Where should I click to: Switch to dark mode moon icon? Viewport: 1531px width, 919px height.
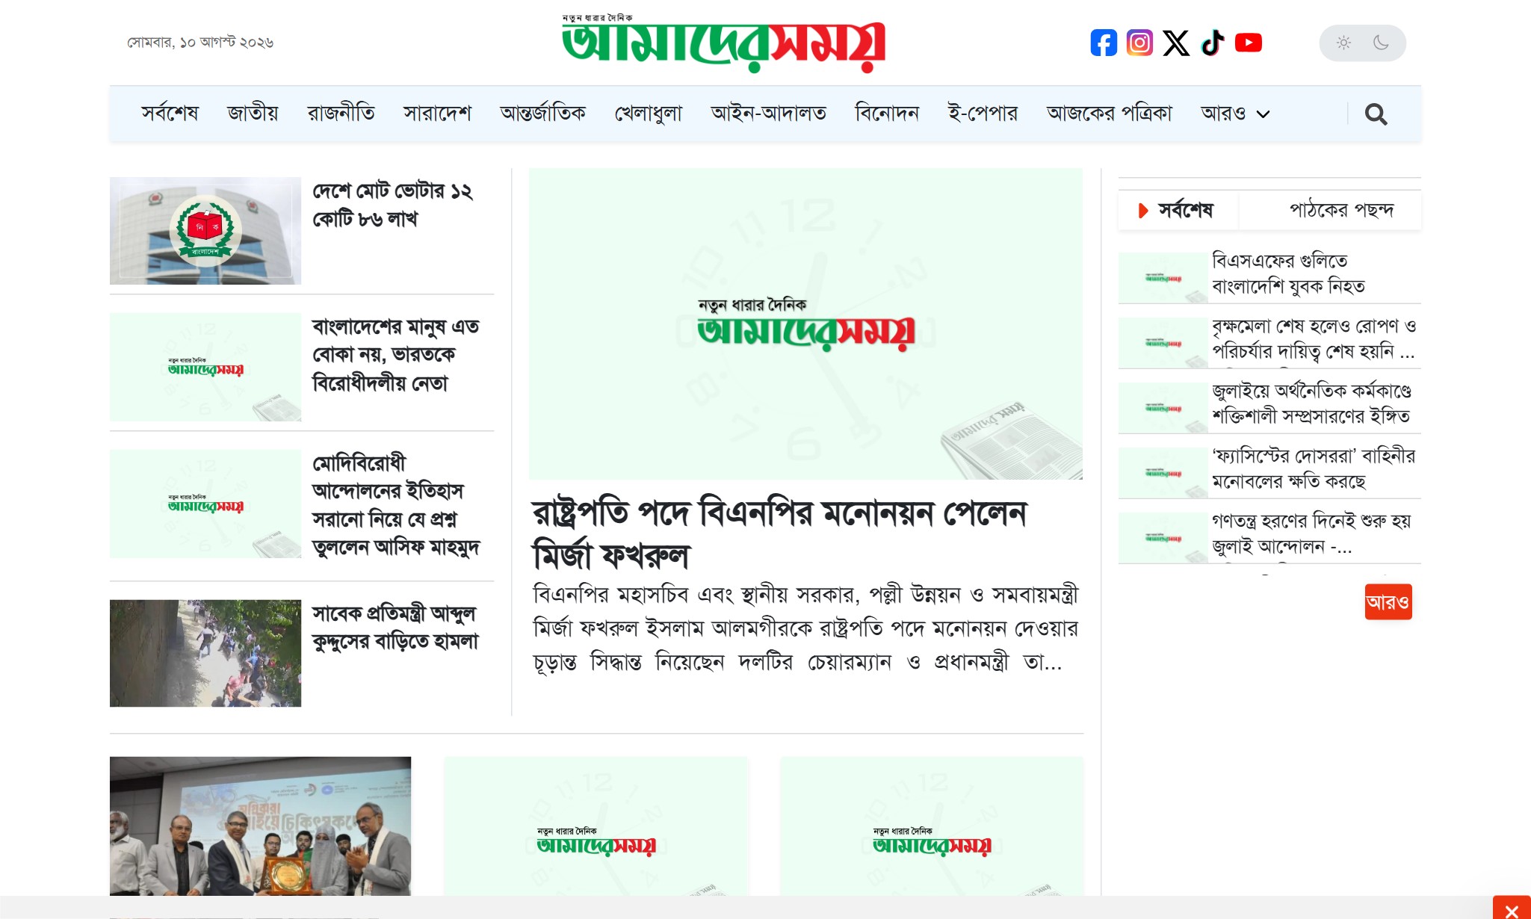pyautogui.click(x=1381, y=43)
